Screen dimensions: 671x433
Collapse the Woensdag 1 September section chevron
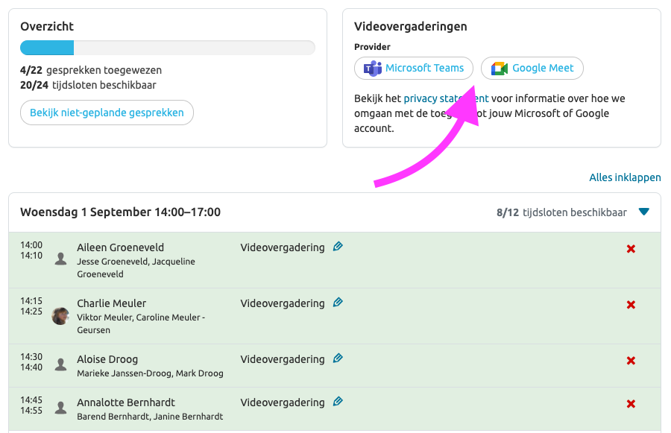pos(644,211)
